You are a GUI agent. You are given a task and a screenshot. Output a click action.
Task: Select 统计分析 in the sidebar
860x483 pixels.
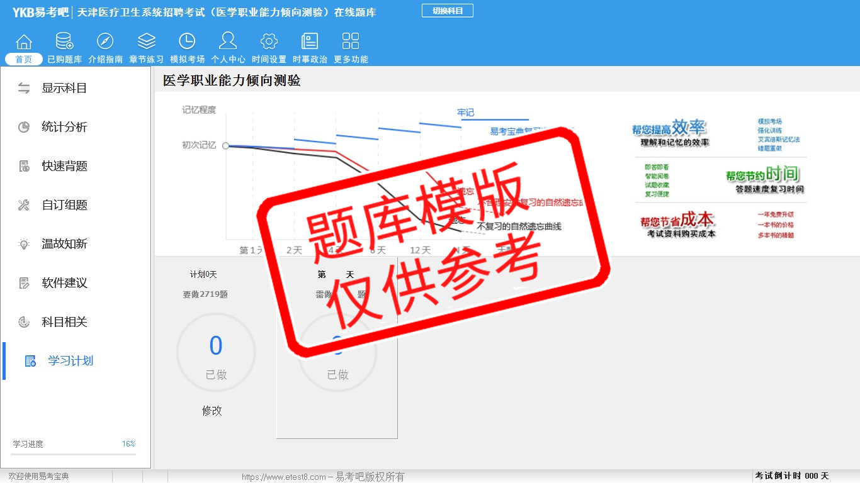click(64, 127)
